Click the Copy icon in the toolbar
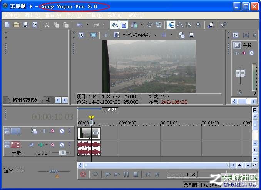 57,25
